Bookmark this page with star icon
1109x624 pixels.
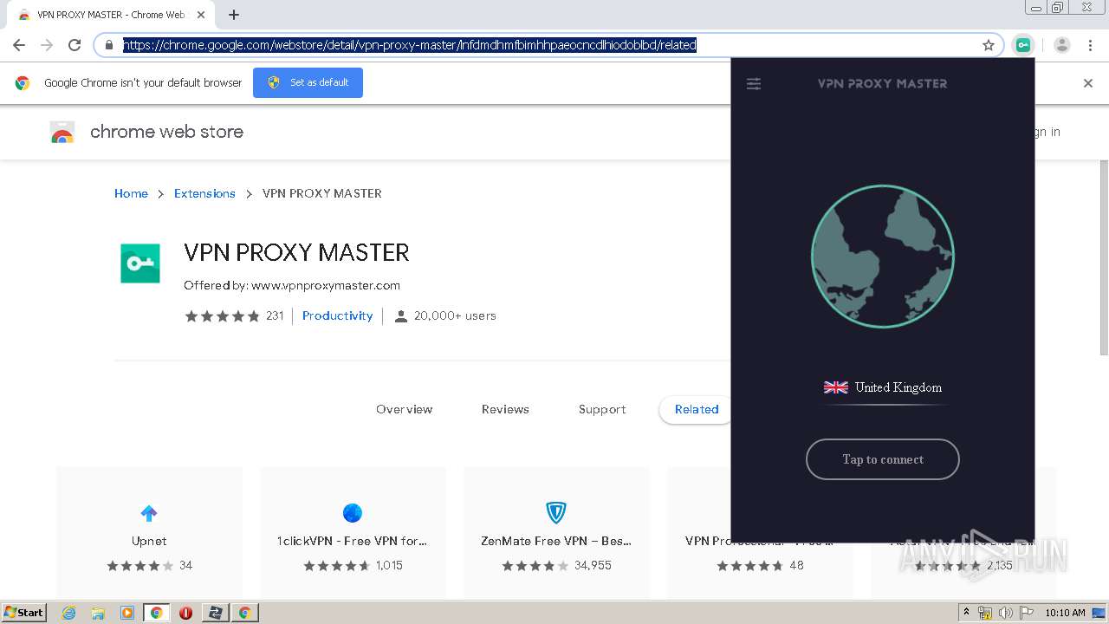click(x=989, y=45)
